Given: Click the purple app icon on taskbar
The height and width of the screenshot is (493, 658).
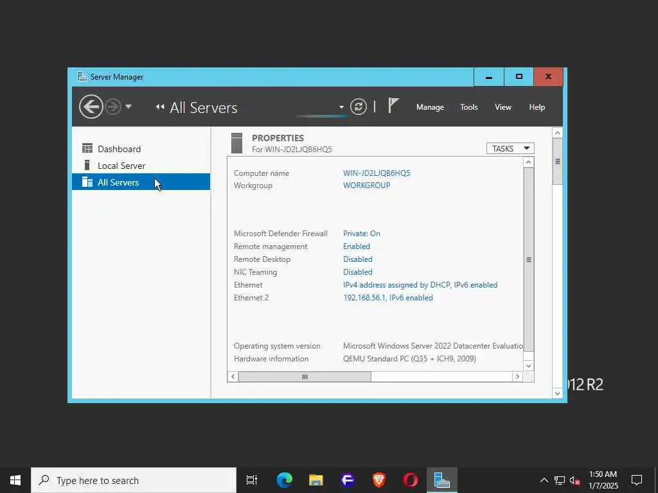Looking at the screenshot, I should coord(348,480).
